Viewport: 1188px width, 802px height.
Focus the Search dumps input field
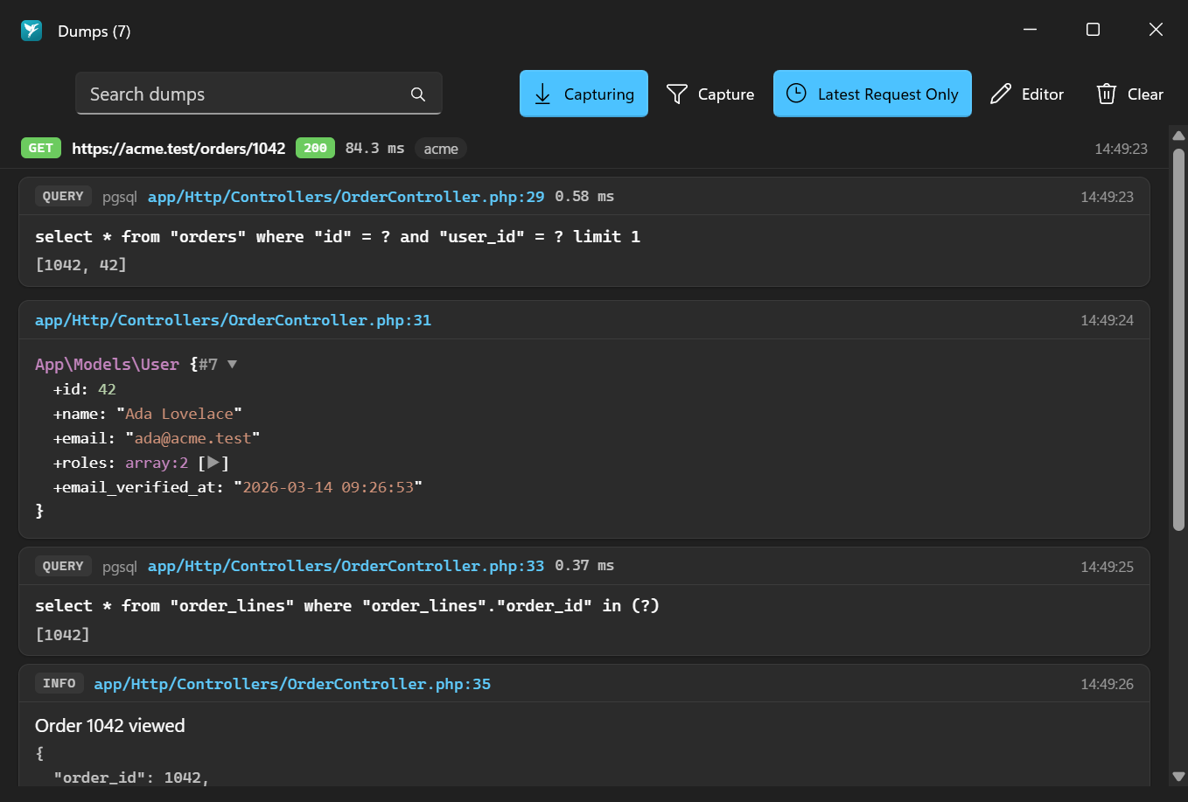(x=259, y=94)
